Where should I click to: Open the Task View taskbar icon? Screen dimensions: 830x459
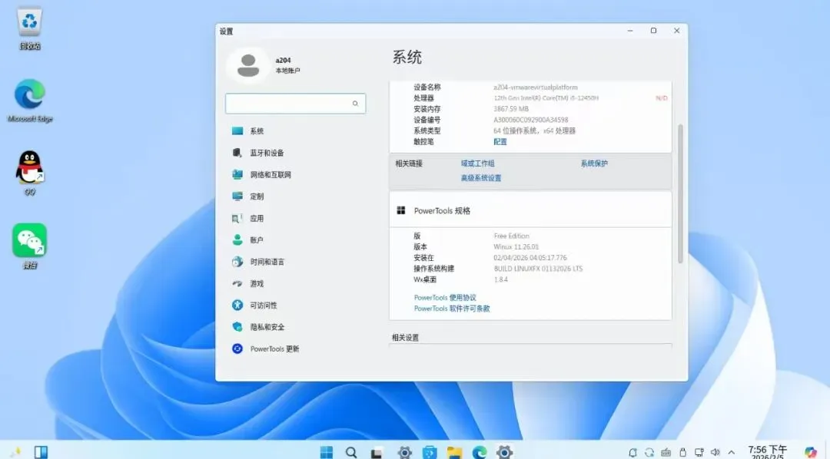point(377,453)
